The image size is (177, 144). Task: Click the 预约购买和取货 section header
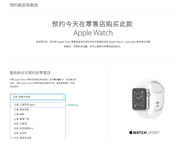(x=24, y=5)
